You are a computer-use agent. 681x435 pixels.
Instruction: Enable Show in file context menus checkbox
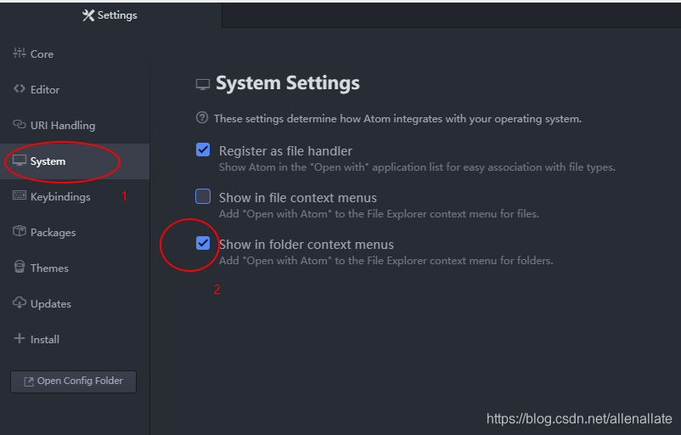point(203,196)
